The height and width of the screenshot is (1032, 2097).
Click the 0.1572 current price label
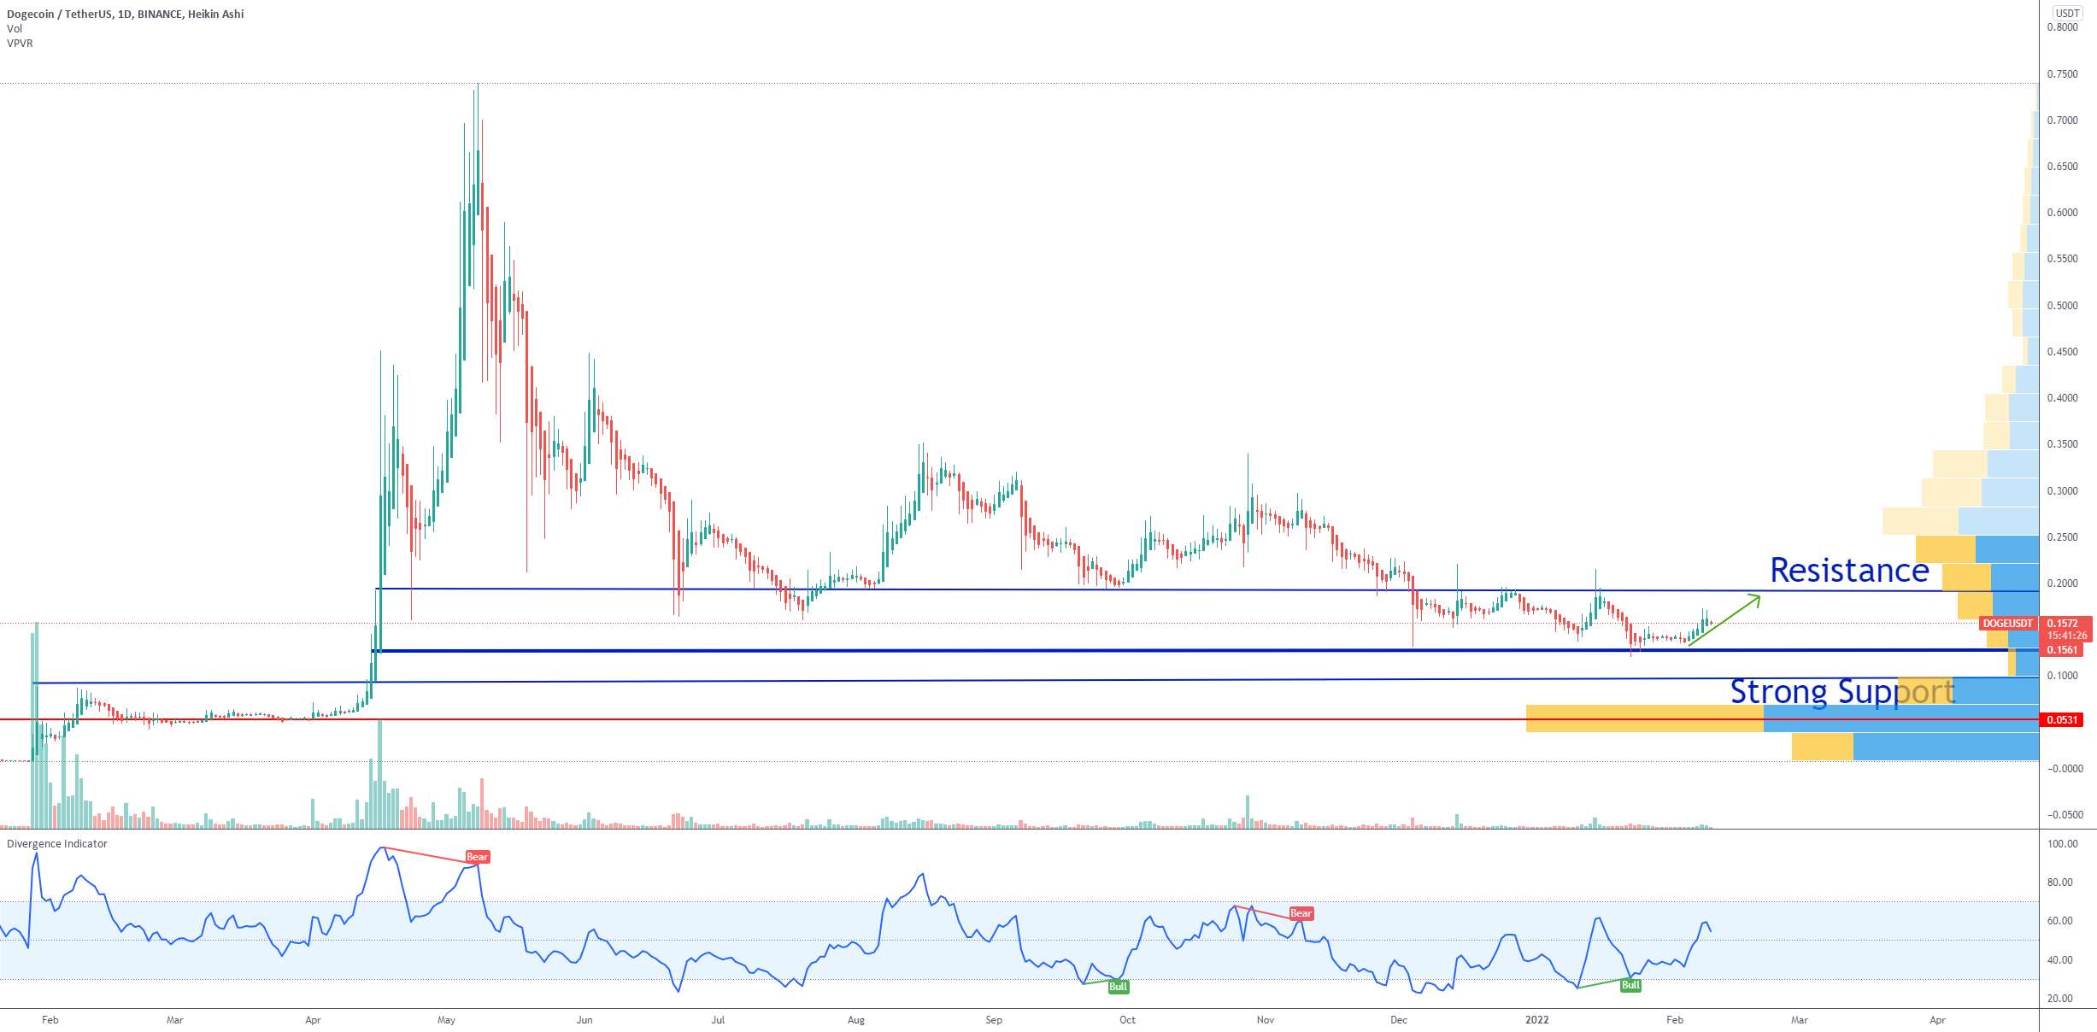[x=2063, y=624]
